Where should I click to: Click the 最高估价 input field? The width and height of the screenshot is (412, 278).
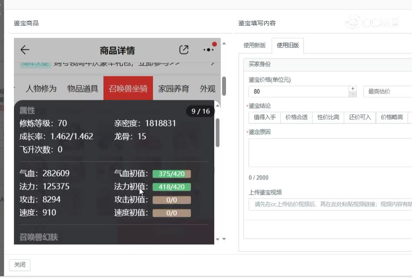click(x=388, y=91)
